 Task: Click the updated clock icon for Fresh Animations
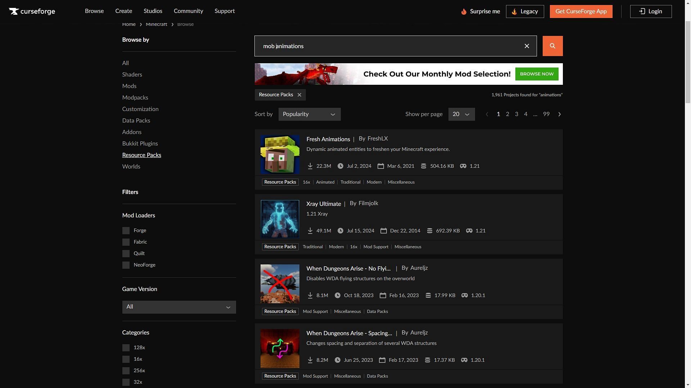coord(340,166)
